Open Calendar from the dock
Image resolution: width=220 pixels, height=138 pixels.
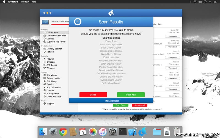[x=83, y=132]
